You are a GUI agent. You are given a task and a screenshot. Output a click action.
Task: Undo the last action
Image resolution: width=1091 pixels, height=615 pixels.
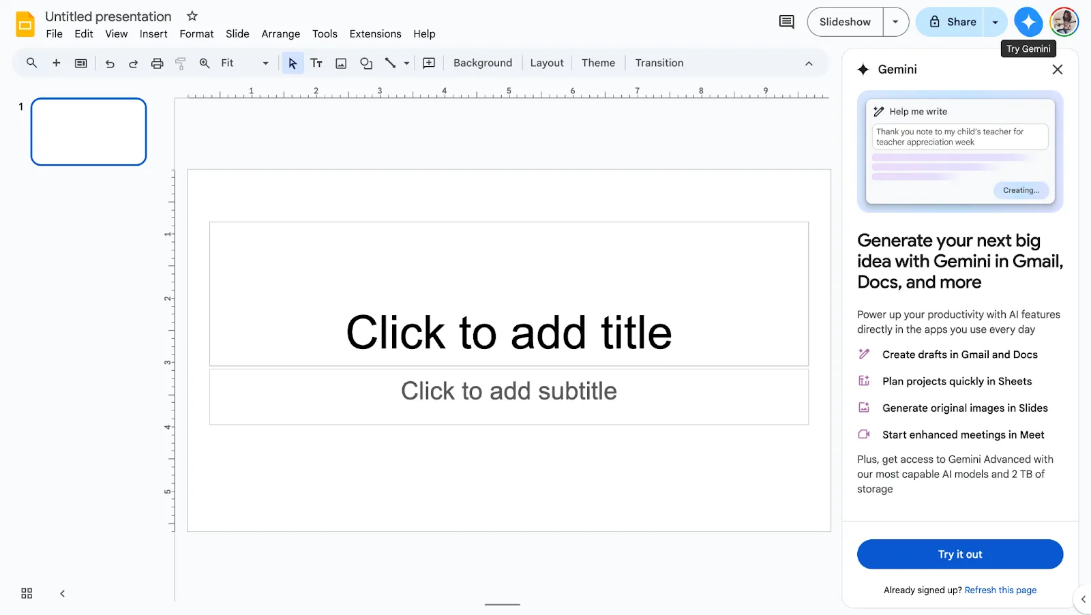click(x=110, y=63)
